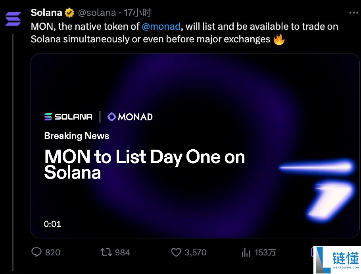Click the gold verified badge

[69, 13]
